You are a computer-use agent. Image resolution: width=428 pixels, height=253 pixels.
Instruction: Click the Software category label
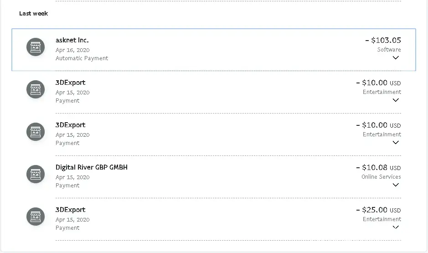(x=389, y=49)
